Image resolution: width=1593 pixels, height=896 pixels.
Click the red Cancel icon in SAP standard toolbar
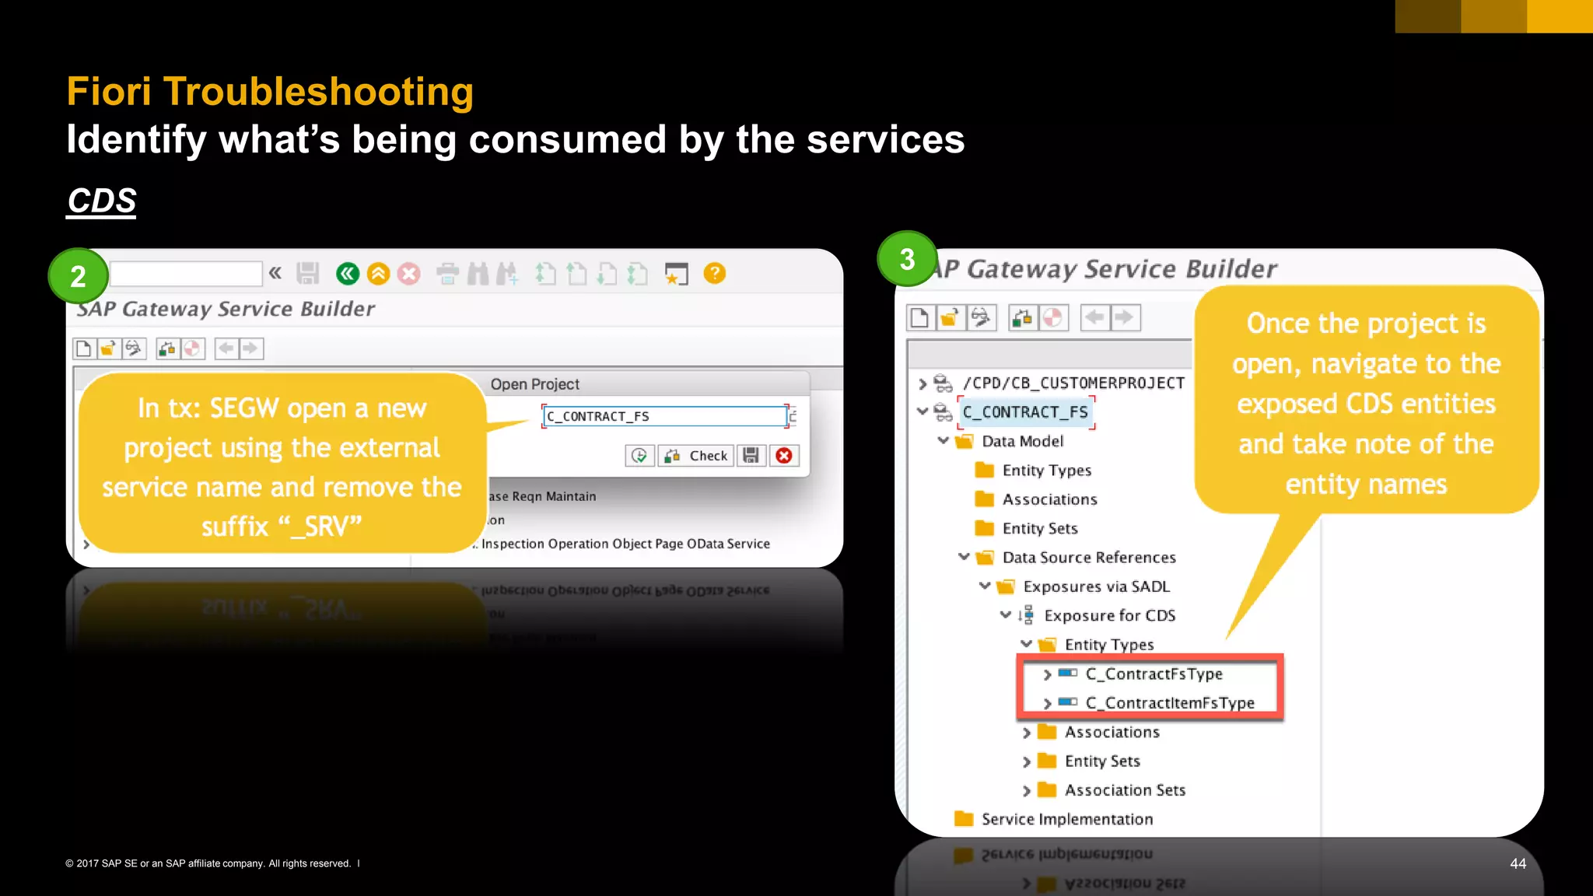[409, 273]
